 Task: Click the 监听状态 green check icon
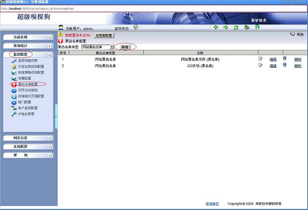coord(136,28)
